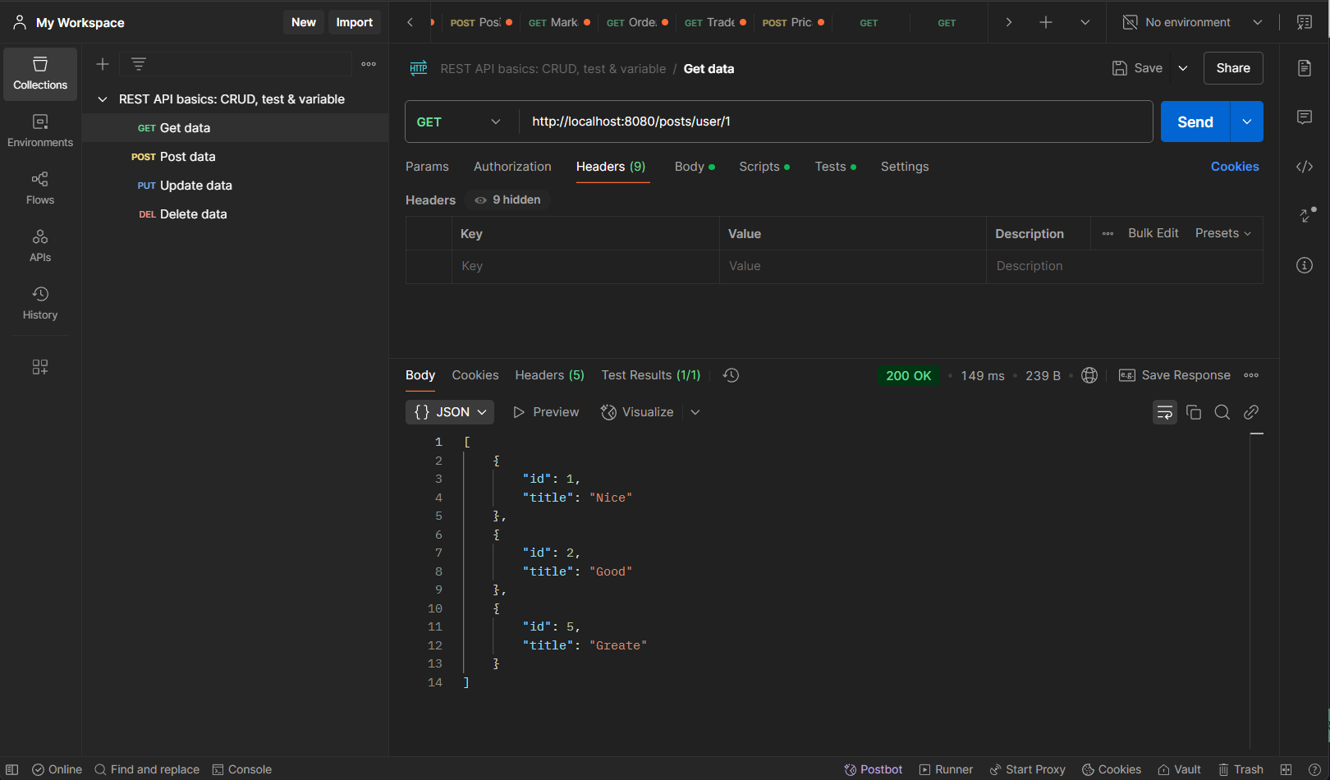Open the History sidebar panel
The width and height of the screenshot is (1330, 780).
[40, 304]
